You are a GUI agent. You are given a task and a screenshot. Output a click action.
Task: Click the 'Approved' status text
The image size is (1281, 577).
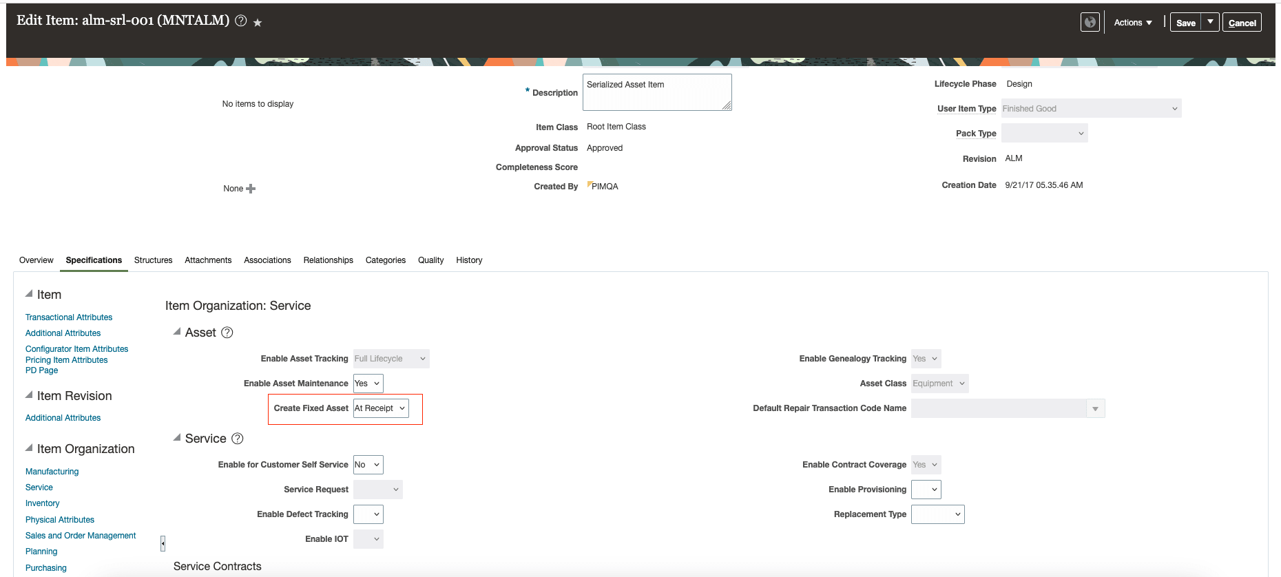point(605,148)
